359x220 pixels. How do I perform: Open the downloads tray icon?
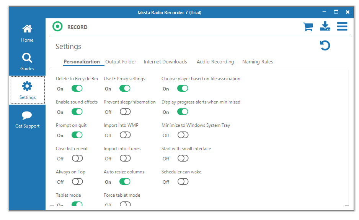325,26
